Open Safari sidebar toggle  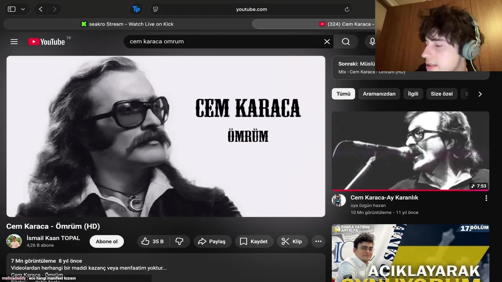(x=12, y=9)
